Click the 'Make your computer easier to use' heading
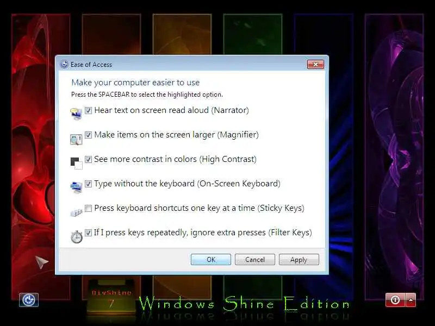 point(135,83)
